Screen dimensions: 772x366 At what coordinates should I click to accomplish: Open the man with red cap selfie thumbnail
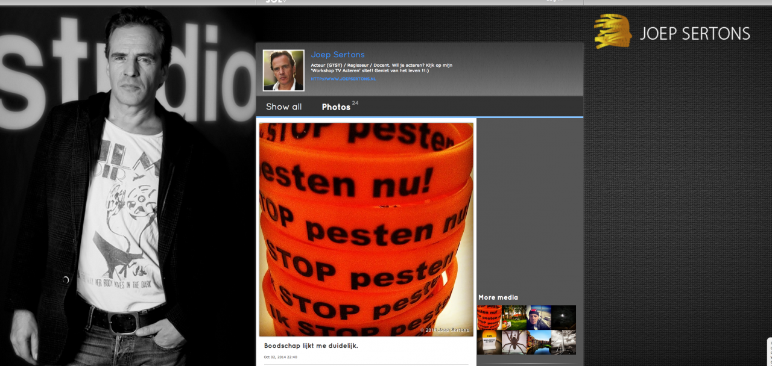(539, 317)
